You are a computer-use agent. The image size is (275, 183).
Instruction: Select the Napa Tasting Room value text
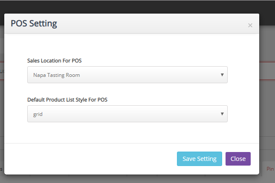click(x=57, y=75)
